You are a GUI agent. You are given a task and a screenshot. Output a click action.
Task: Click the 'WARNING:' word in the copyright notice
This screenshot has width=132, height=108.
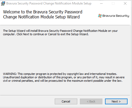pyautogui.click(x=10, y=74)
